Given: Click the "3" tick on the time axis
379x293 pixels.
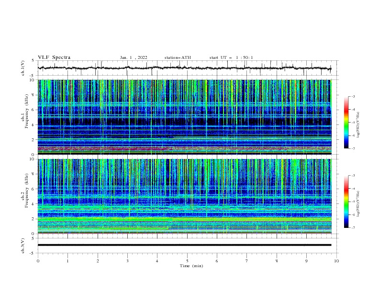Looking at the screenshot, I should pos(127,261).
